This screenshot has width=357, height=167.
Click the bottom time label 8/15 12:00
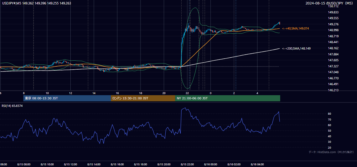pyautogui.click(x=70, y=164)
